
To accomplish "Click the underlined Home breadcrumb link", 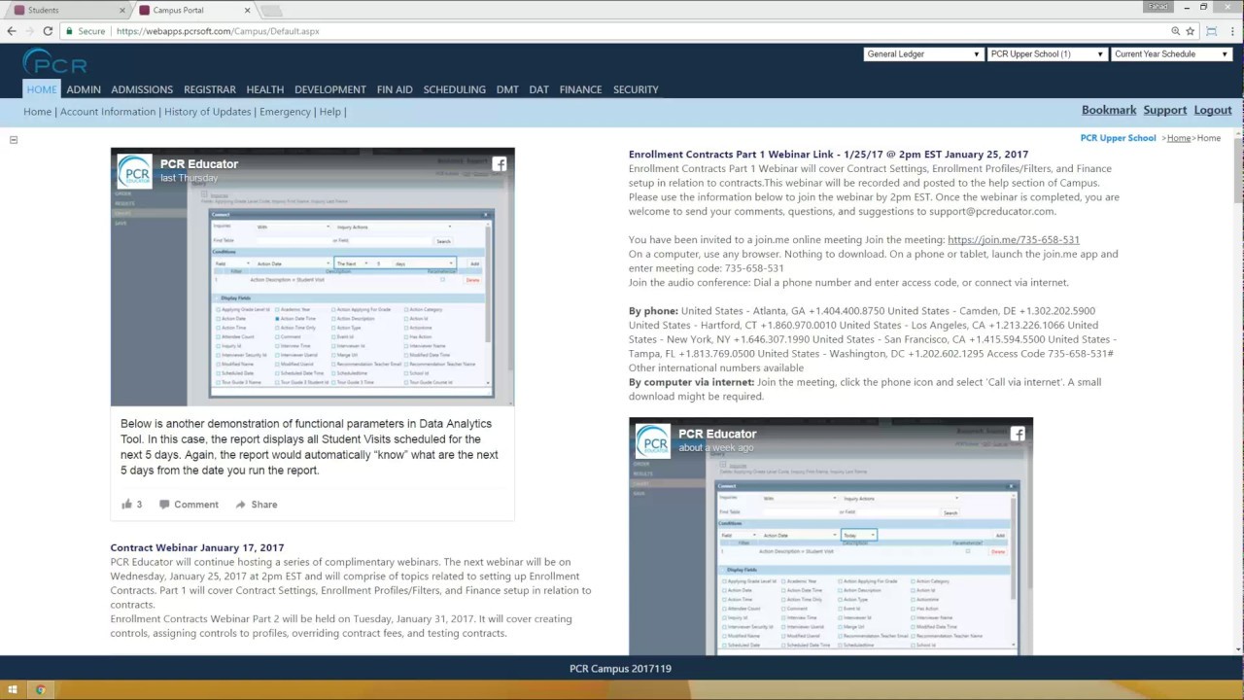I will pyautogui.click(x=1179, y=138).
